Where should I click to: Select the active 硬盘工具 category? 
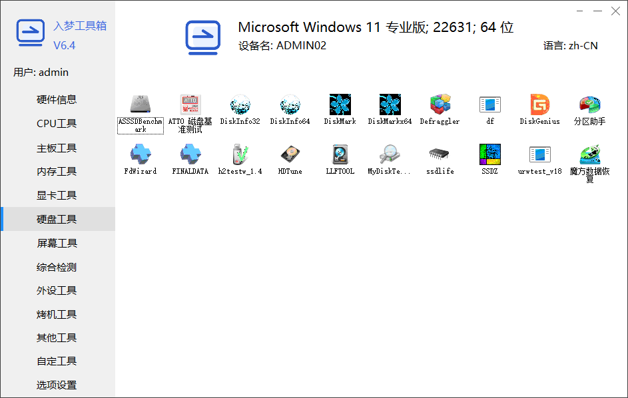point(57,219)
